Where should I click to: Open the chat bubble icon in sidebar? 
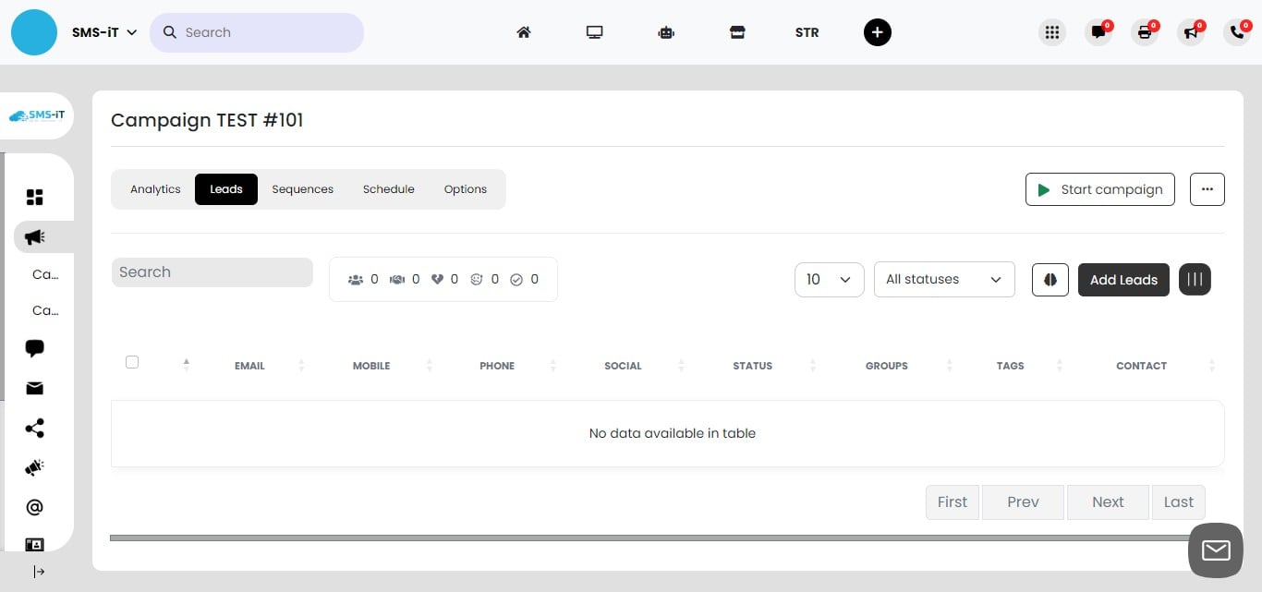pos(34,348)
